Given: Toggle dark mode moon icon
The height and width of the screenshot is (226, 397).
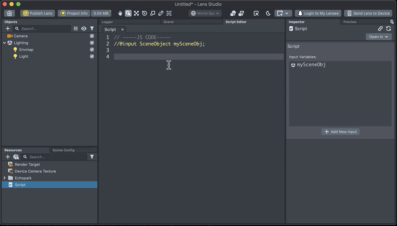Looking at the screenshot, I should 268,13.
